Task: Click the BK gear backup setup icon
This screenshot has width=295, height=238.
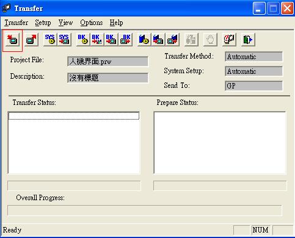Action: coord(83,40)
